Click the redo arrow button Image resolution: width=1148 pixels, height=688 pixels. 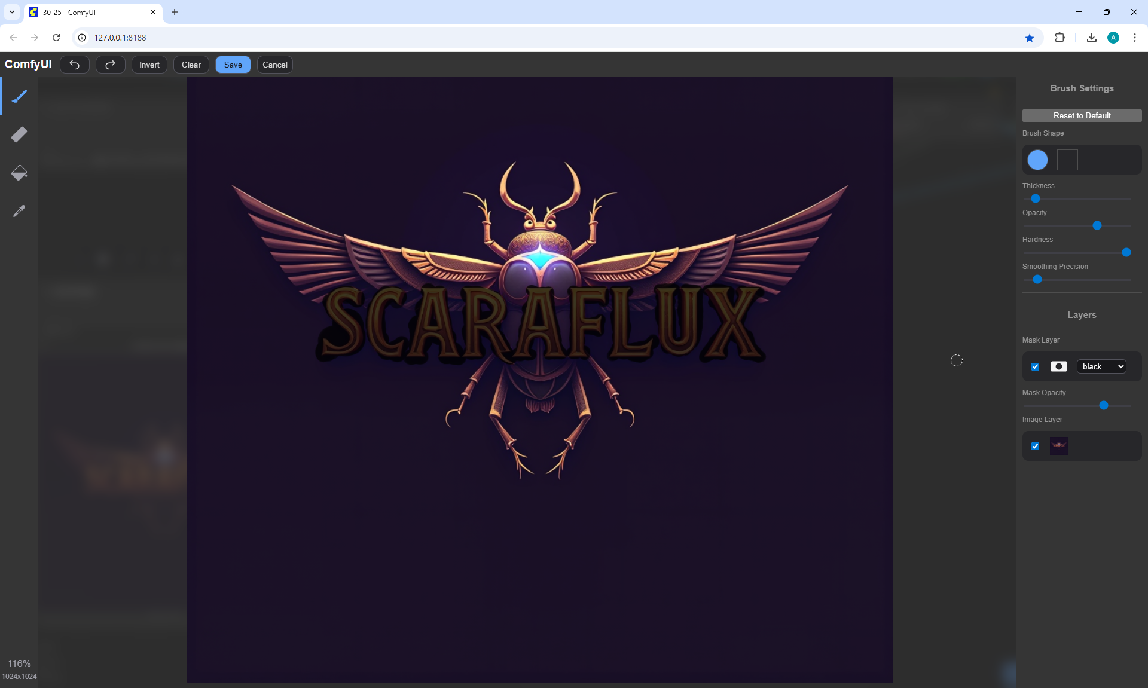coord(111,65)
